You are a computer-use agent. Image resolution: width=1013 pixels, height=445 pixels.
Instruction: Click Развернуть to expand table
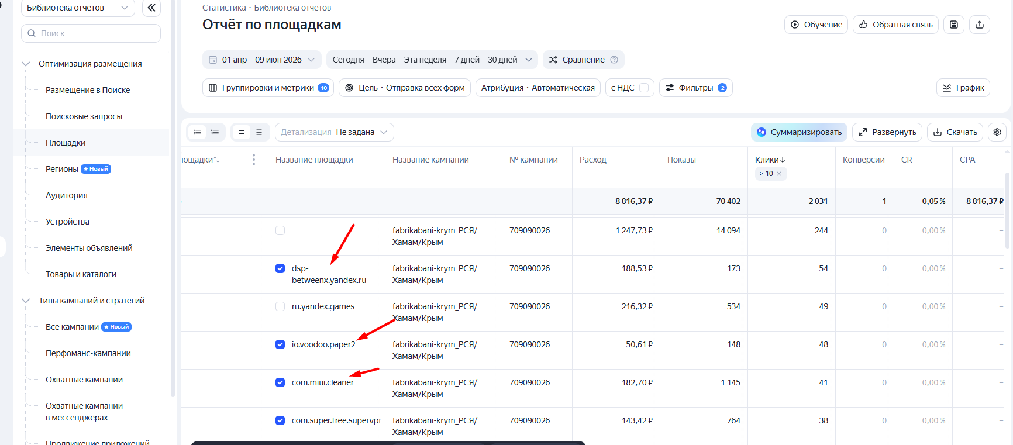pos(887,132)
